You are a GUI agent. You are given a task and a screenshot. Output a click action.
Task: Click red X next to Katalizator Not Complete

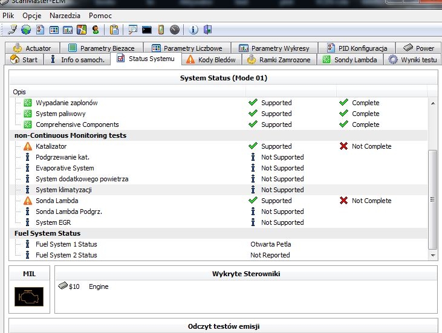343,146
